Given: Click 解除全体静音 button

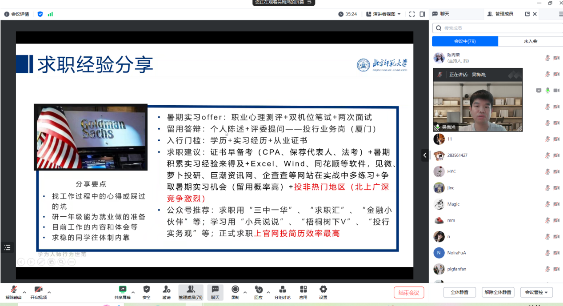Looking at the screenshot, I should click(499, 292).
